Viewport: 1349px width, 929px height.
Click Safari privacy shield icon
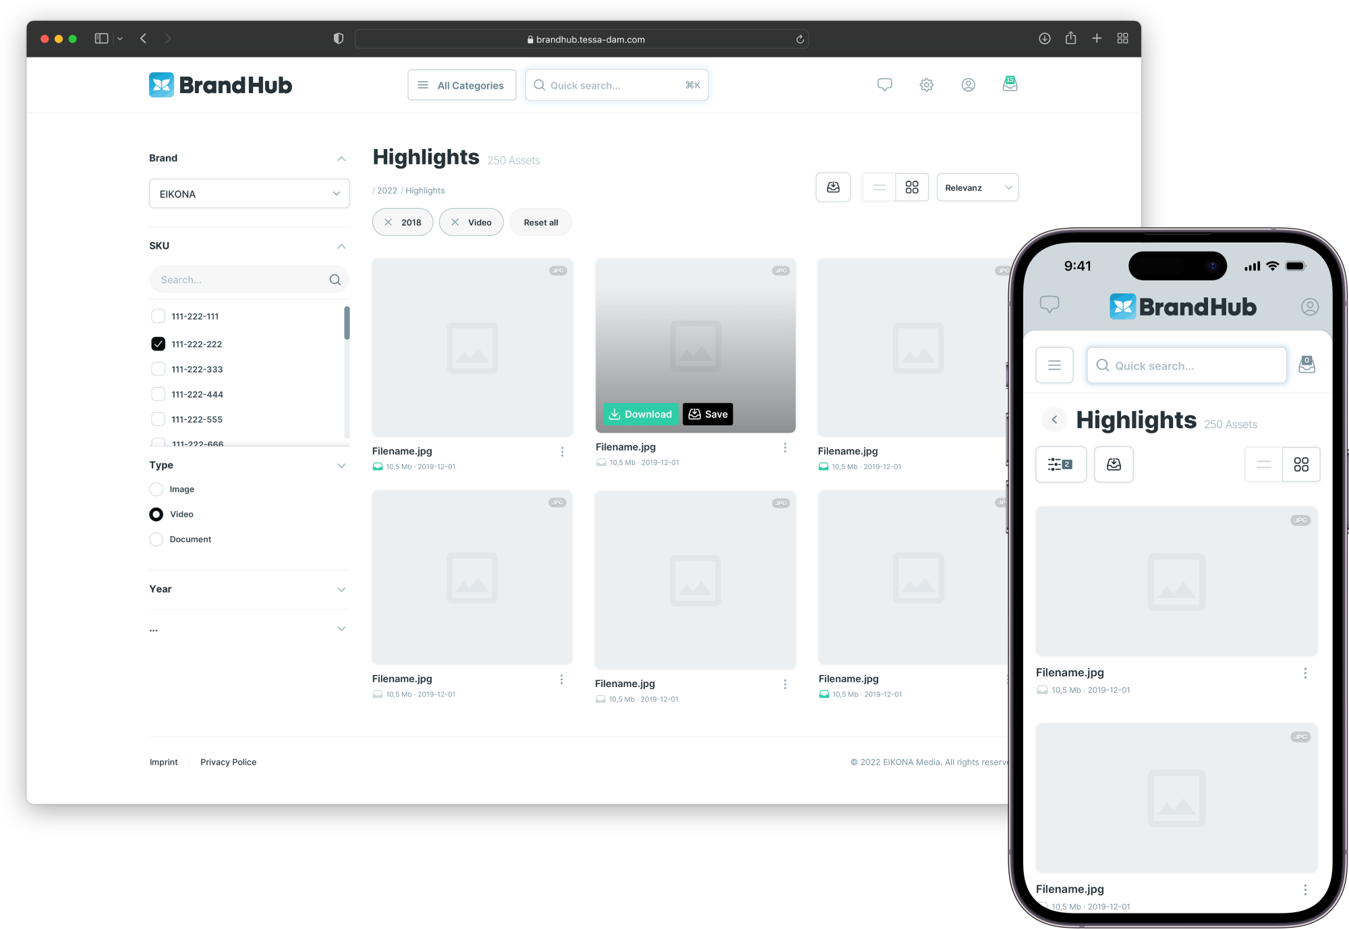click(x=339, y=38)
